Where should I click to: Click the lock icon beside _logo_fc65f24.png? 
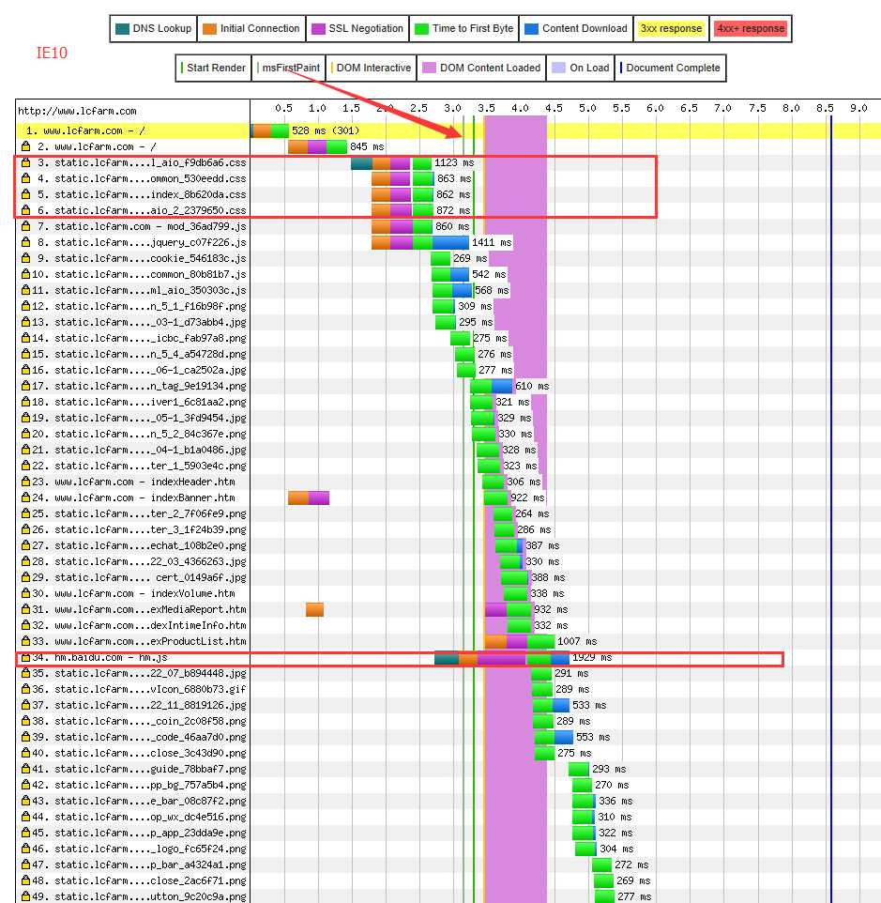25,849
